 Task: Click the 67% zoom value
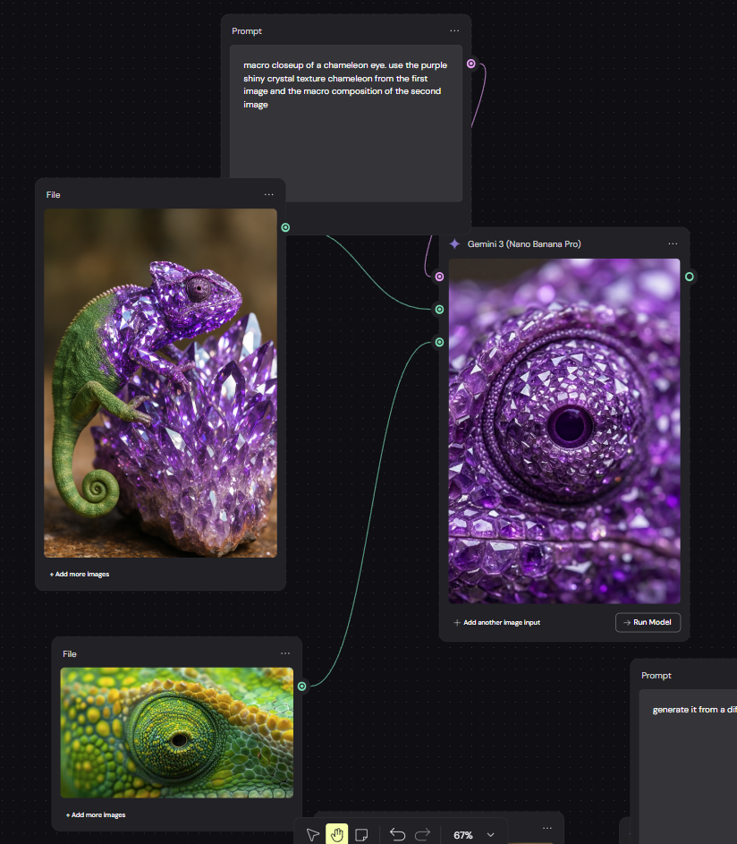[462, 835]
